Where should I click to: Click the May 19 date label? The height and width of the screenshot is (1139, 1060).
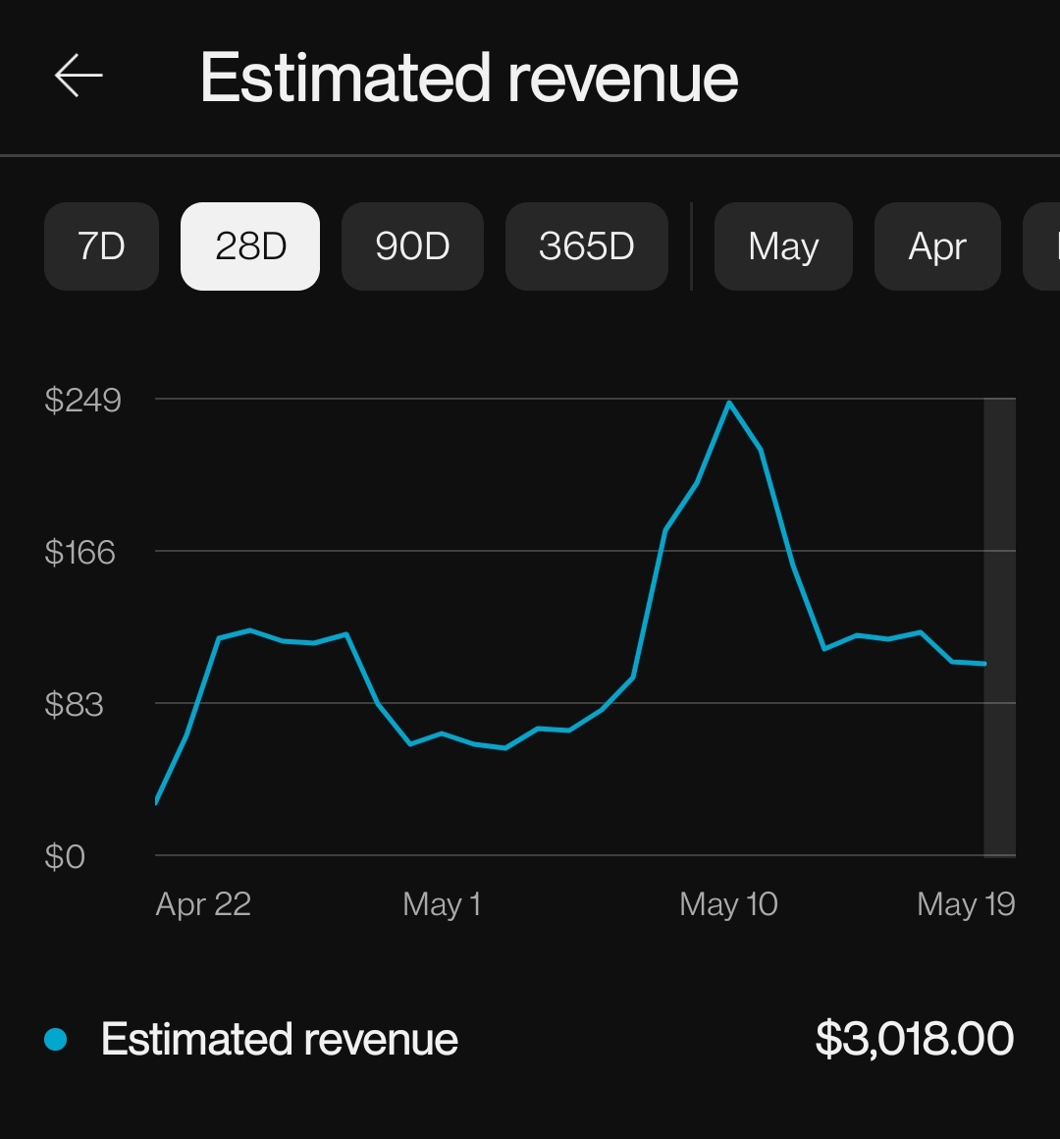[x=967, y=904]
